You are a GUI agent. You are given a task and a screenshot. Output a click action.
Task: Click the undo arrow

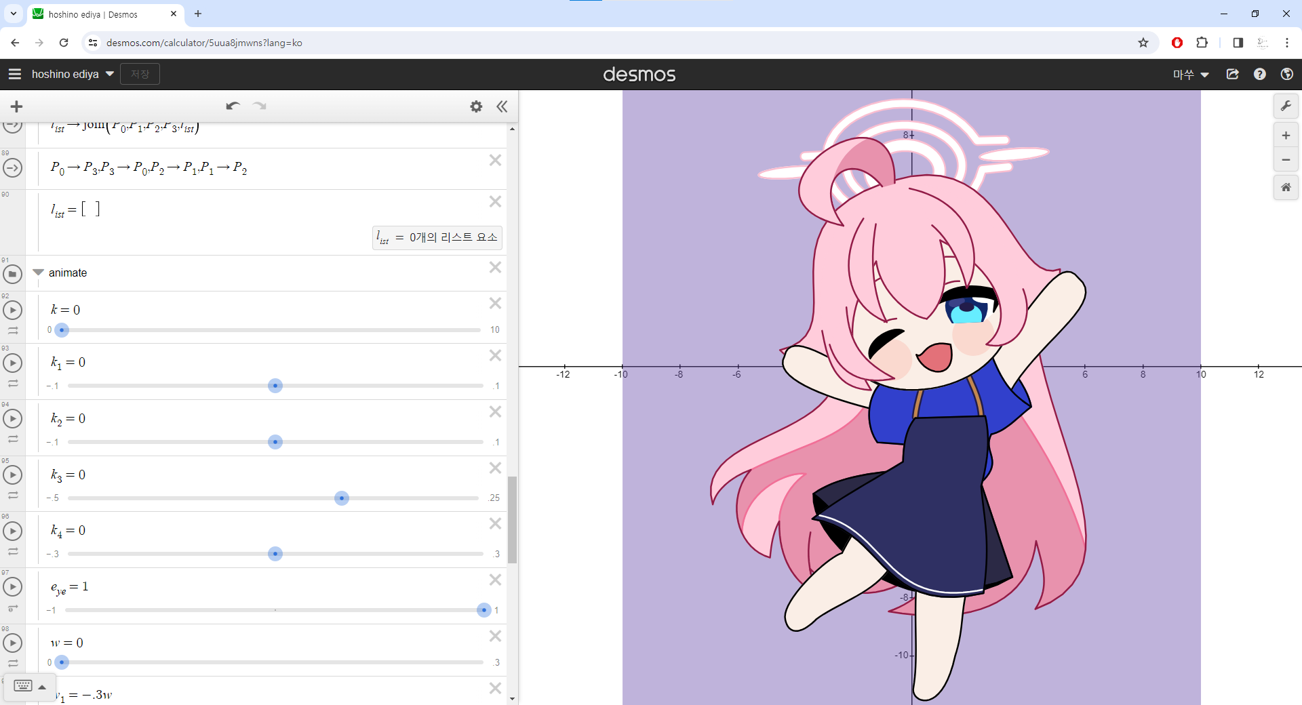(x=233, y=106)
